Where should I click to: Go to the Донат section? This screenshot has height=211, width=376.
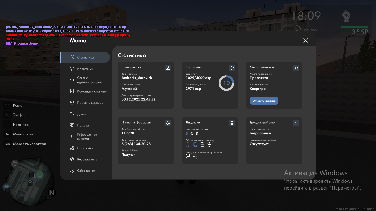pos(82,114)
